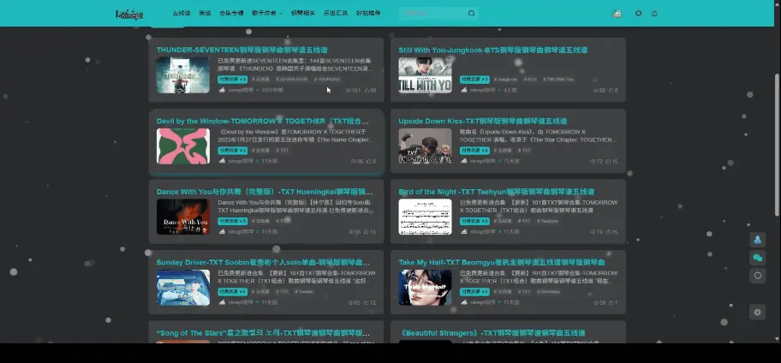The image size is (781, 363).
Task: Open Song of The Stars title link
Action: 263,333
